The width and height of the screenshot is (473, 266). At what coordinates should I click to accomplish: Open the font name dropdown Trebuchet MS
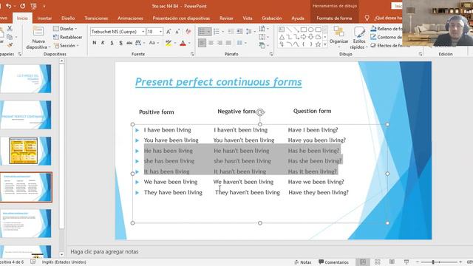(143, 31)
